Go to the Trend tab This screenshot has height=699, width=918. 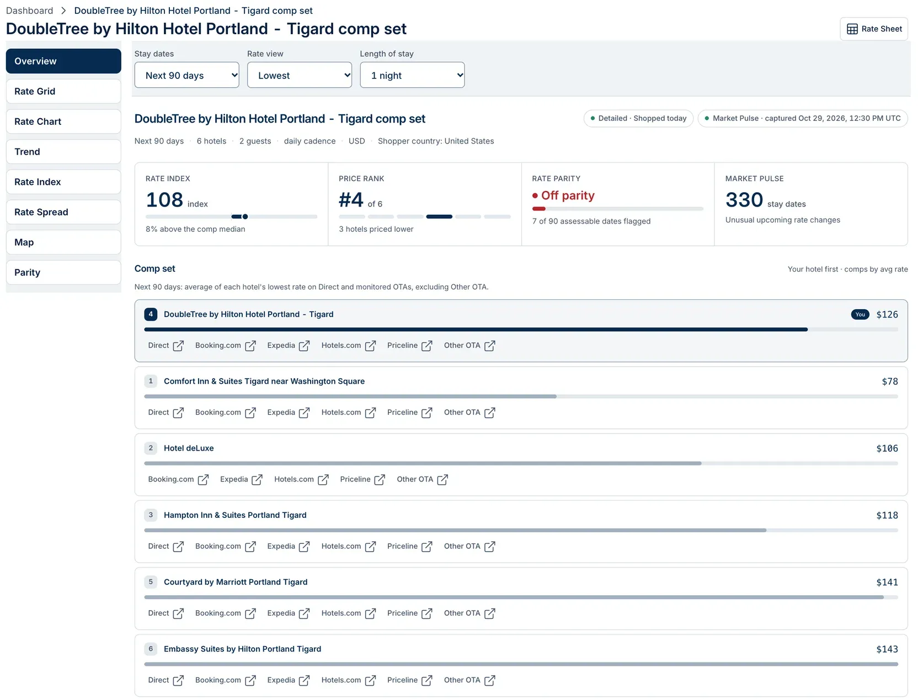click(63, 152)
